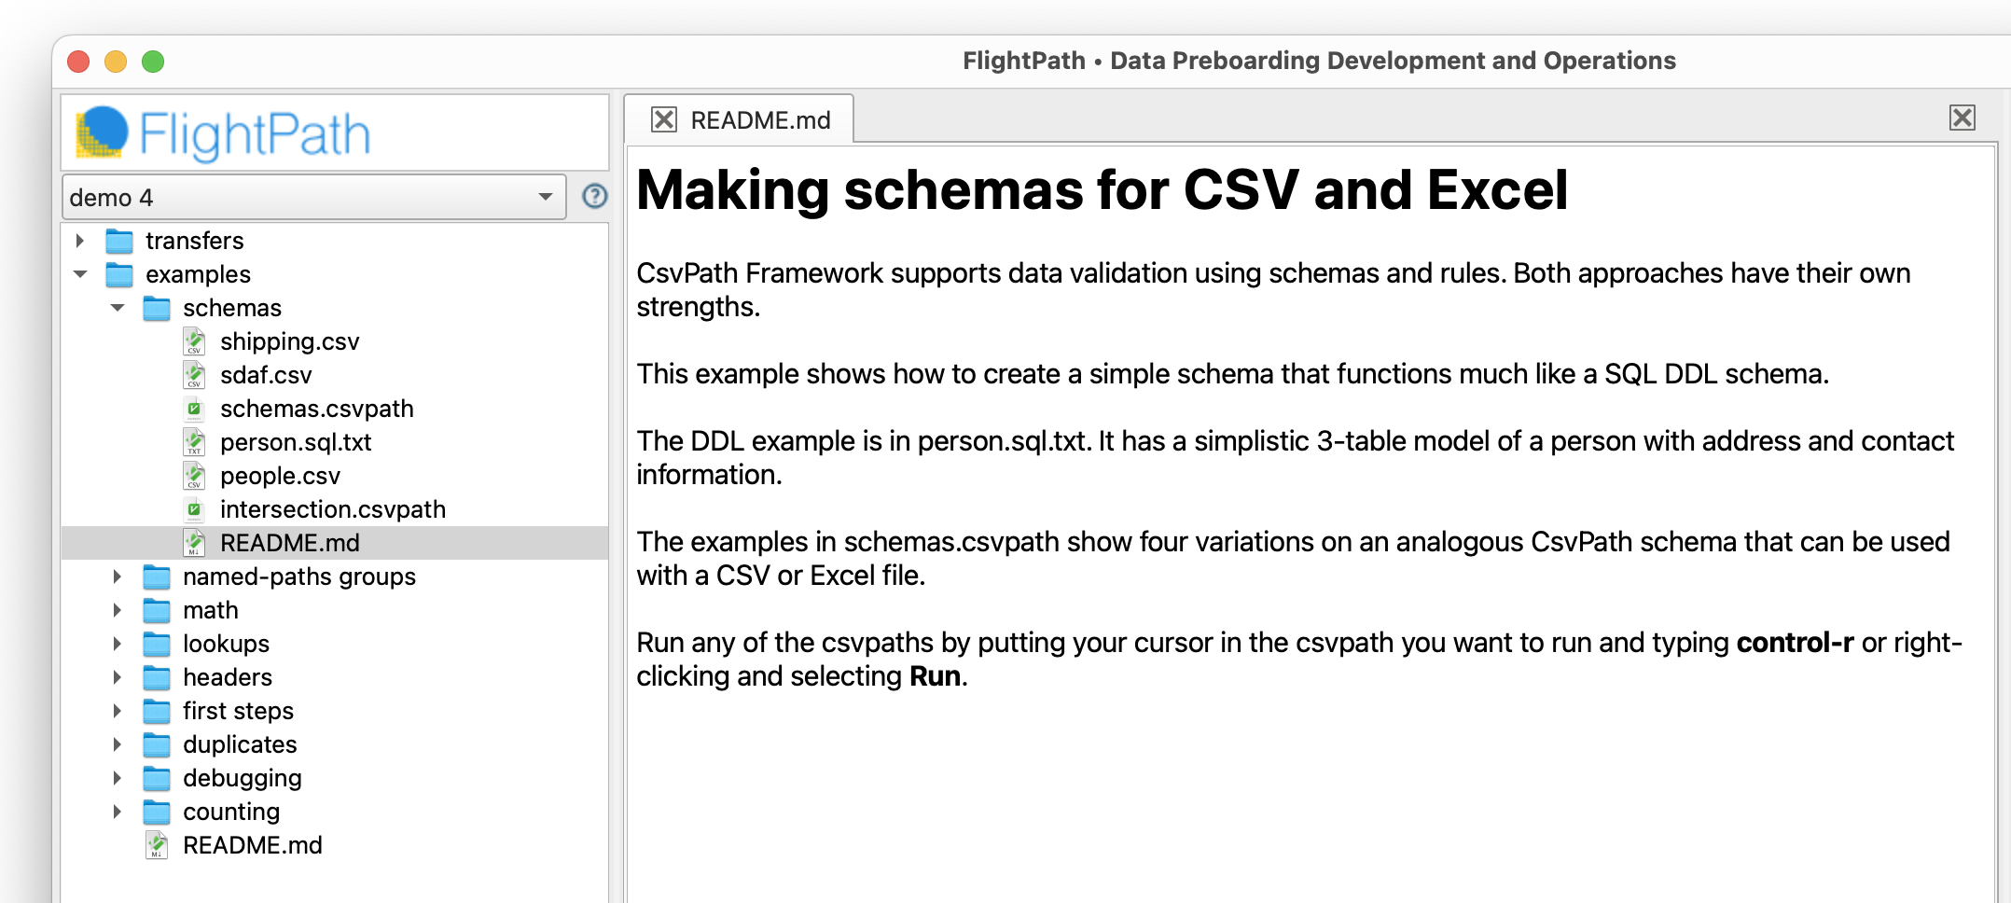This screenshot has height=903, width=2011.
Task: Collapse the schemas folder
Action: (x=118, y=308)
